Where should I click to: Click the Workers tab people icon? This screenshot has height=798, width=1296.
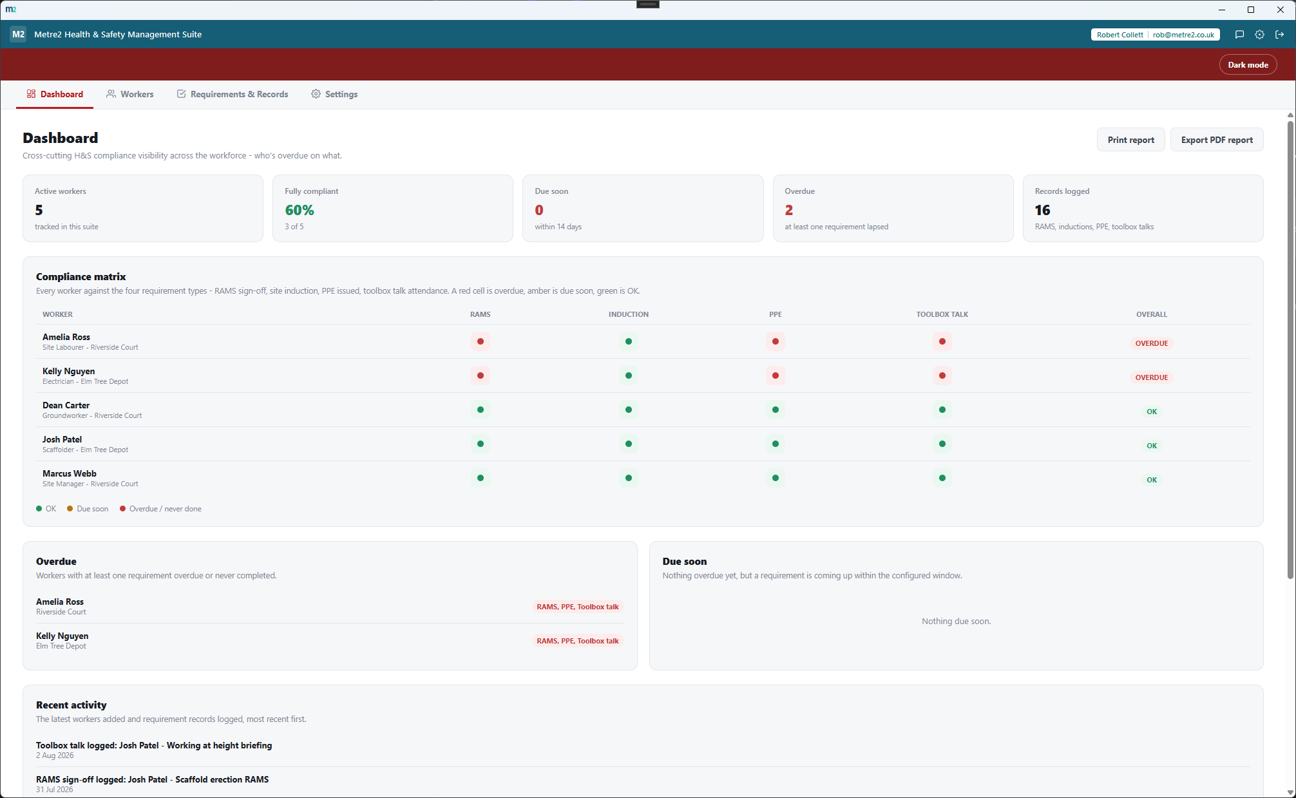pos(111,94)
